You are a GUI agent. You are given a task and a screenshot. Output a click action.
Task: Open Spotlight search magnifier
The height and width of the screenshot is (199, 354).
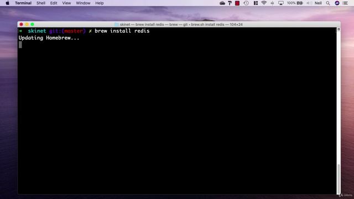pyautogui.click(x=328, y=3)
